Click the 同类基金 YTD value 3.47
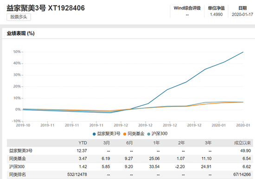The height and width of the screenshot is (179, 255). (83, 159)
